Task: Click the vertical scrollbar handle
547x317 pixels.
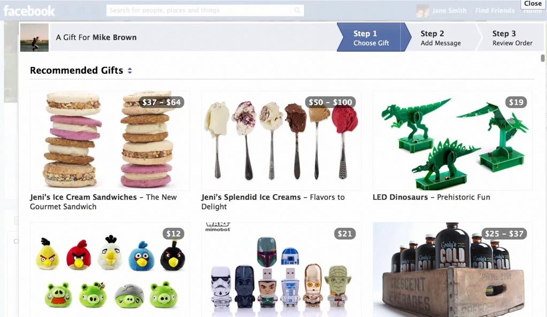Action: click(x=543, y=58)
